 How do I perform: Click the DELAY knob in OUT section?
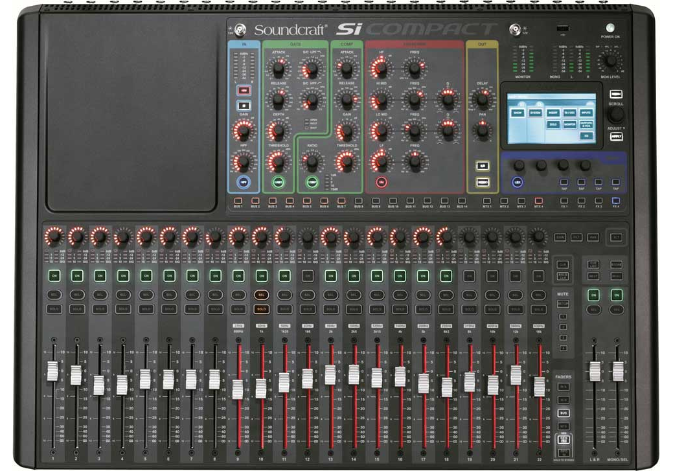point(483,99)
